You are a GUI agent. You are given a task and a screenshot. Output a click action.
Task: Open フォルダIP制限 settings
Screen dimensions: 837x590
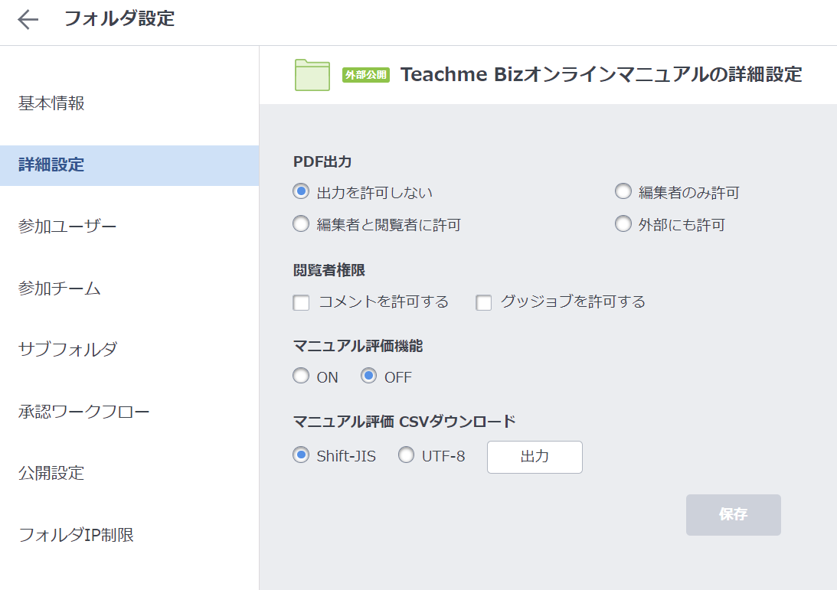(x=77, y=535)
